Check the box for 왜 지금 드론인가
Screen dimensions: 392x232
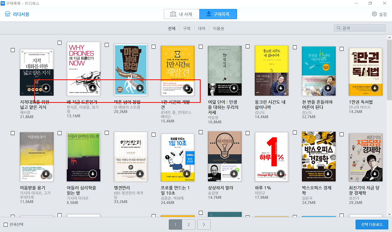tap(60, 43)
